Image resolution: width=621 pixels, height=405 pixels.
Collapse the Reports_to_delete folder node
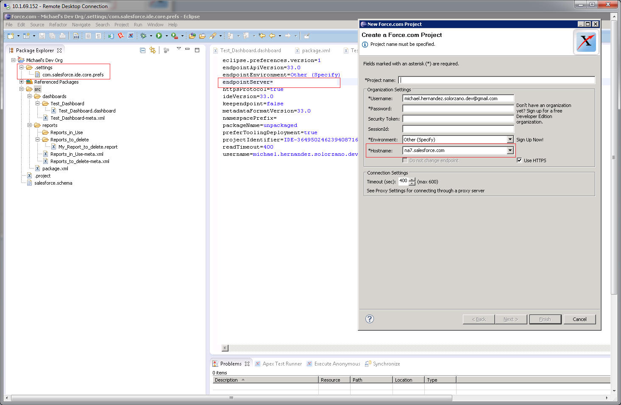point(37,139)
